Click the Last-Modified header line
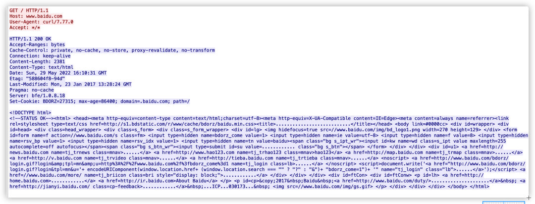 pos(71,84)
